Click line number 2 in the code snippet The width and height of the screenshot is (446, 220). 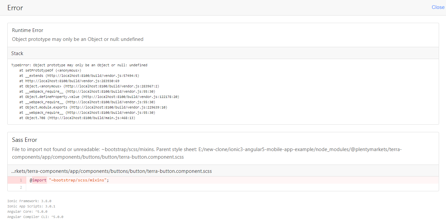click(21, 187)
